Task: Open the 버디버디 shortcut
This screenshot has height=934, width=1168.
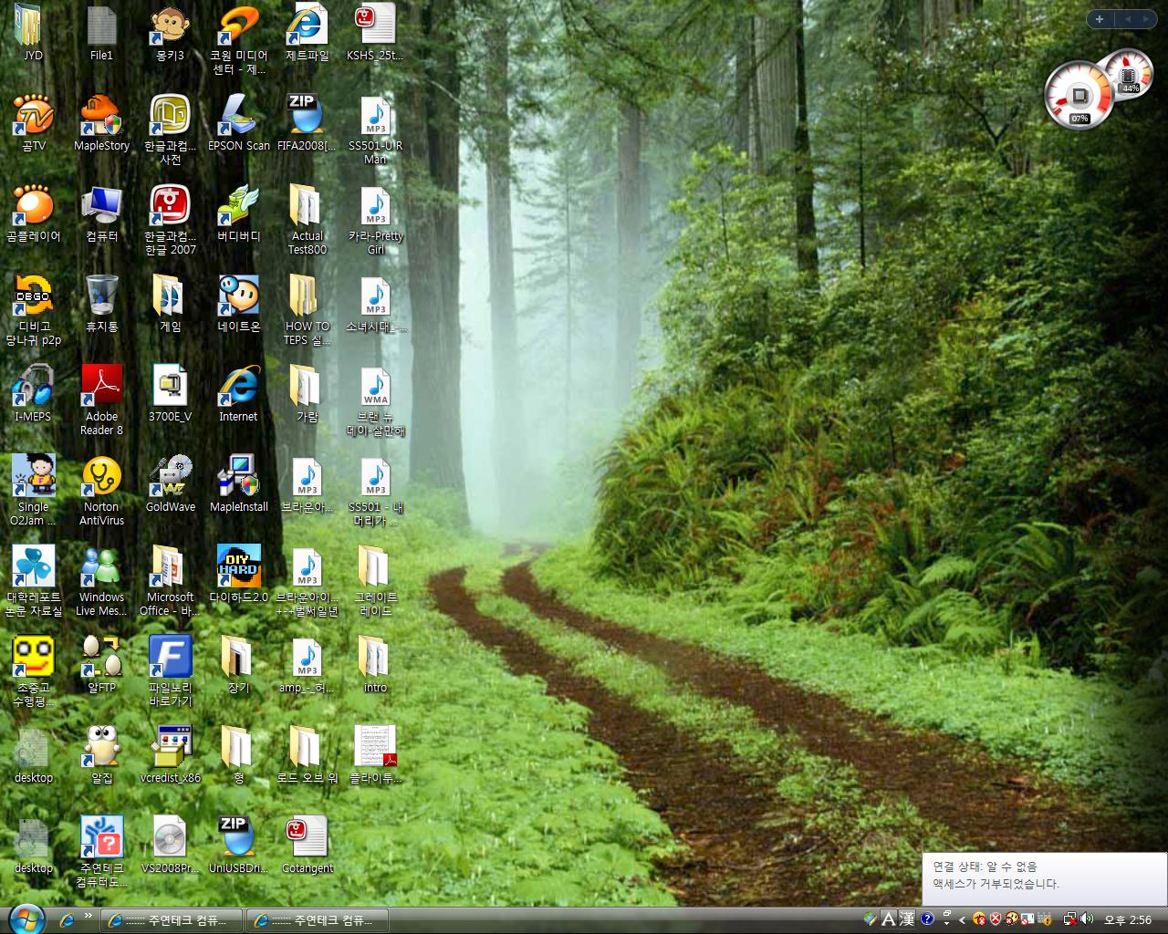Action: tap(238, 213)
